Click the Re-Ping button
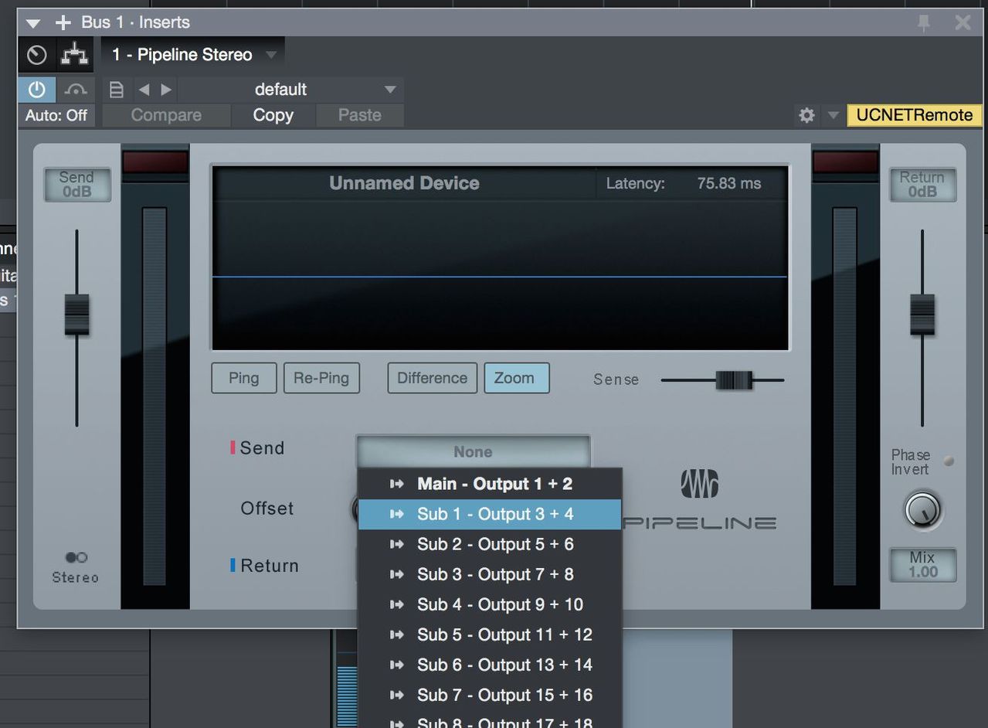Image resolution: width=988 pixels, height=728 pixels. click(x=321, y=378)
